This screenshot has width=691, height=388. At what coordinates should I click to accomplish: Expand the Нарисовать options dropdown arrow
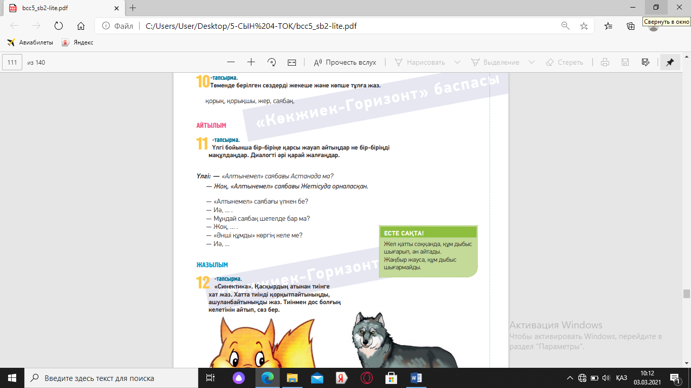click(457, 62)
